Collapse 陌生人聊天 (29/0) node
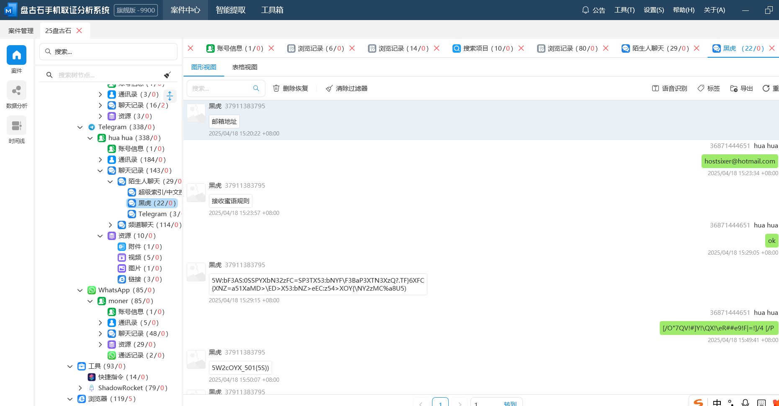The height and width of the screenshot is (406, 779). coord(110,181)
